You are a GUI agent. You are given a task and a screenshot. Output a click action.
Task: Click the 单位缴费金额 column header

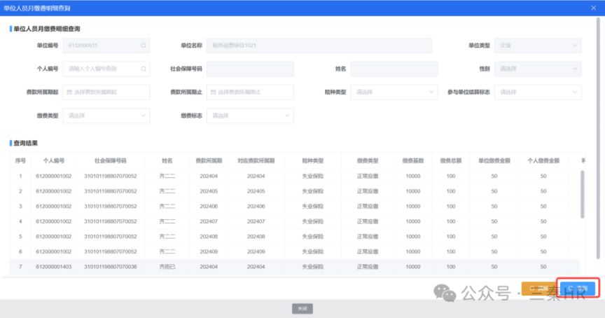coord(494,160)
